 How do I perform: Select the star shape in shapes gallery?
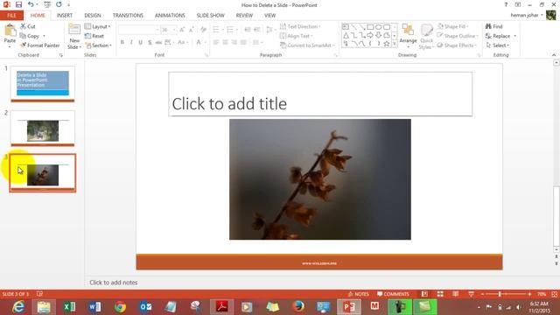(387, 44)
